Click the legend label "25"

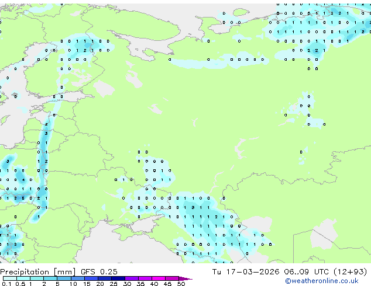pos(114,284)
